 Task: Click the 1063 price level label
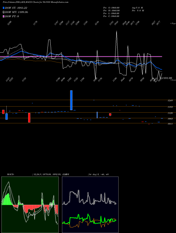tap(170, 119)
